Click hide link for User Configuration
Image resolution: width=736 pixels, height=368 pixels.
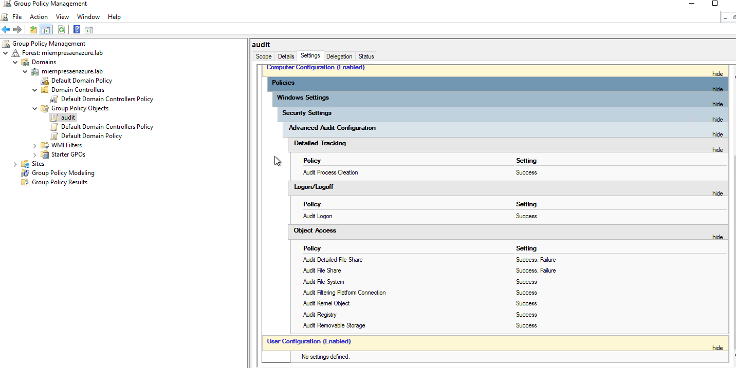click(717, 348)
